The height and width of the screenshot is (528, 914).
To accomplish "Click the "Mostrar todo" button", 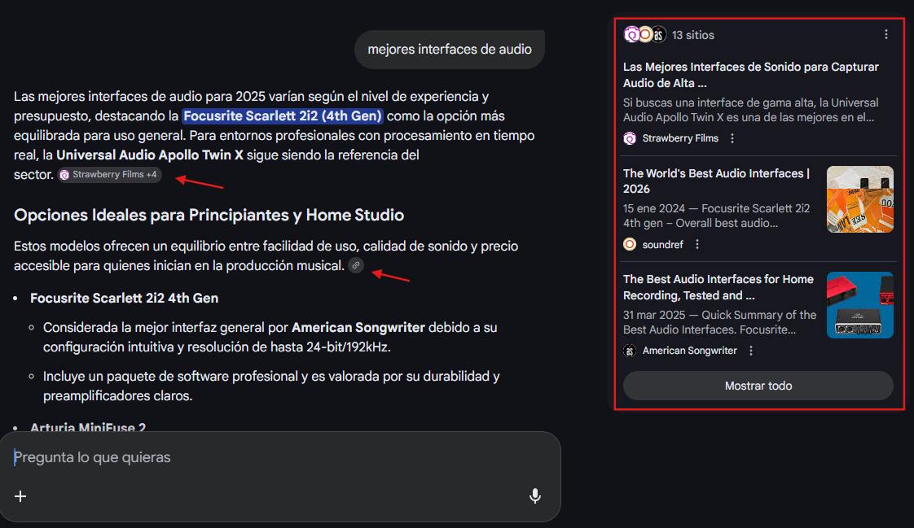I will click(758, 385).
